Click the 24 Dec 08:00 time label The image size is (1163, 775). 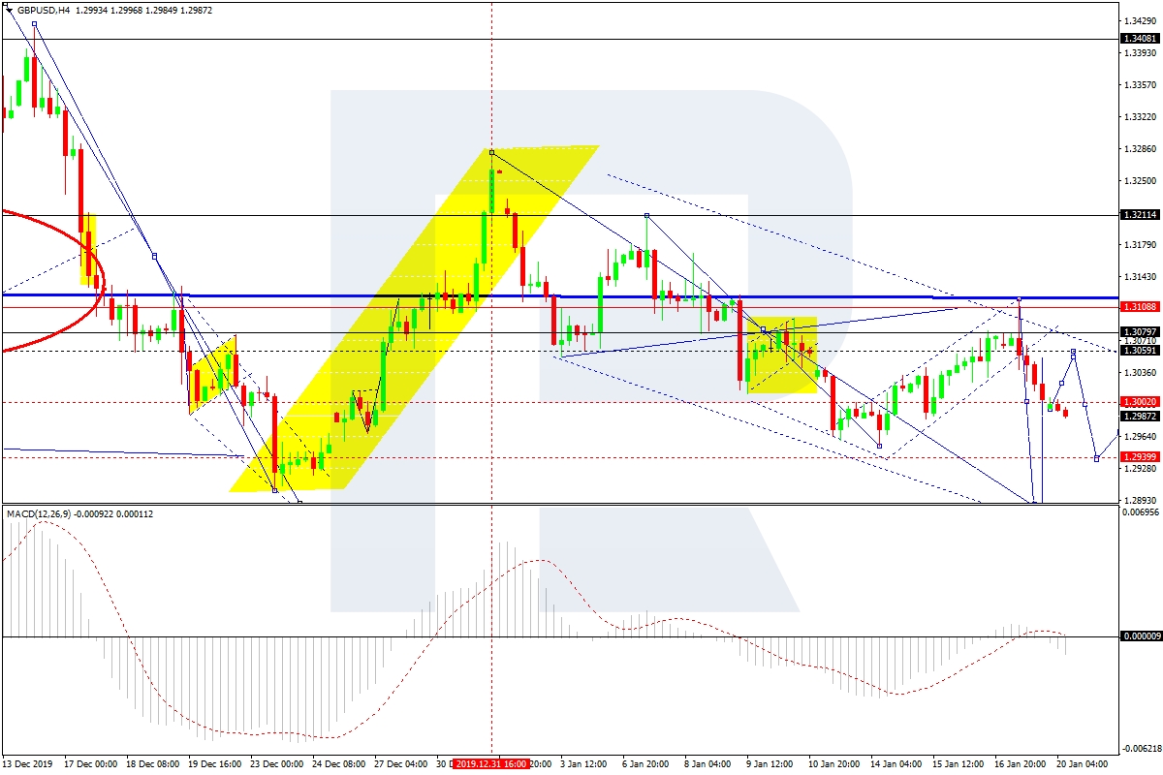tap(338, 764)
